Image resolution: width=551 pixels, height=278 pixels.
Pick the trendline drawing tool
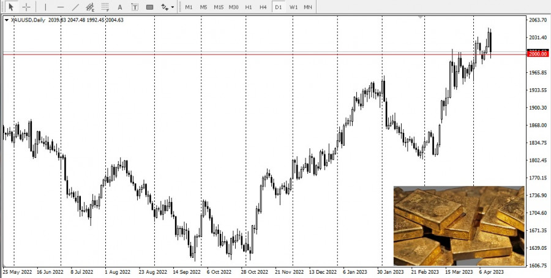pyautogui.click(x=75, y=7)
